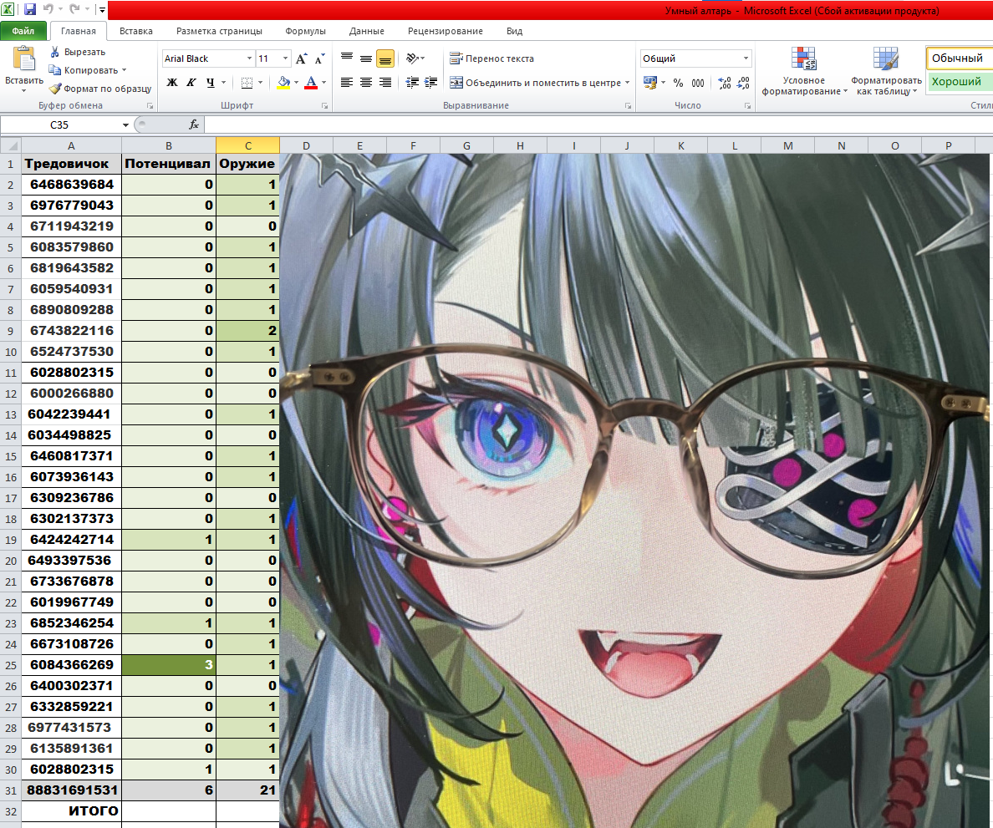Open number format dropdown Общий
993x828 pixels.
click(746, 58)
